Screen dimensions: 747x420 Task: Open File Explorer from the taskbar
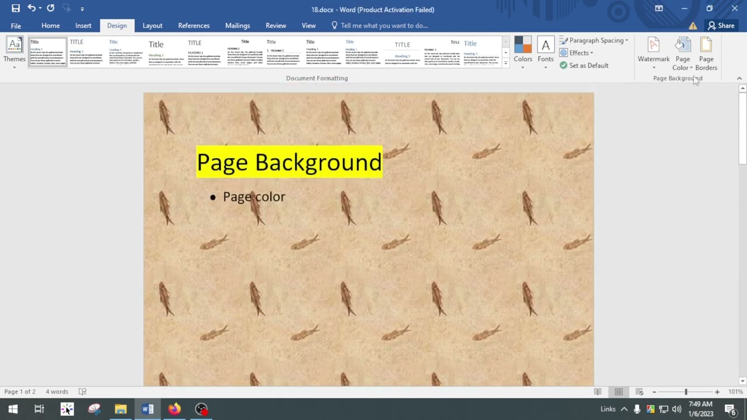pyautogui.click(x=121, y=409)
